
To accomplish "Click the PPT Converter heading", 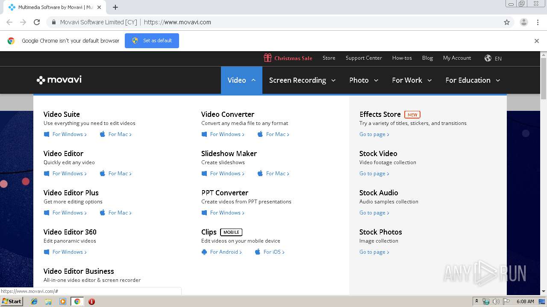I will [225, 193].
